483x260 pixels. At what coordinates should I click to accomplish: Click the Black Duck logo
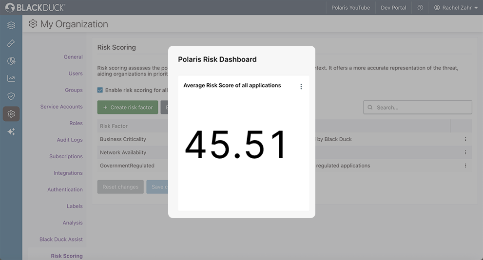(x=35, y=8)
